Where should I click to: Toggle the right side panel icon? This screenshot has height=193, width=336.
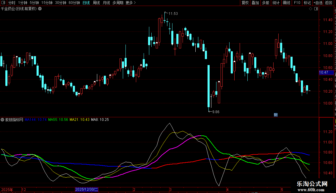[x=316, y=9]
